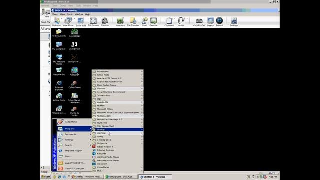The width and height of the screenshot is (320, 180).
Task: Launch Windows Media Player from Programs
Action: (118, 157)
